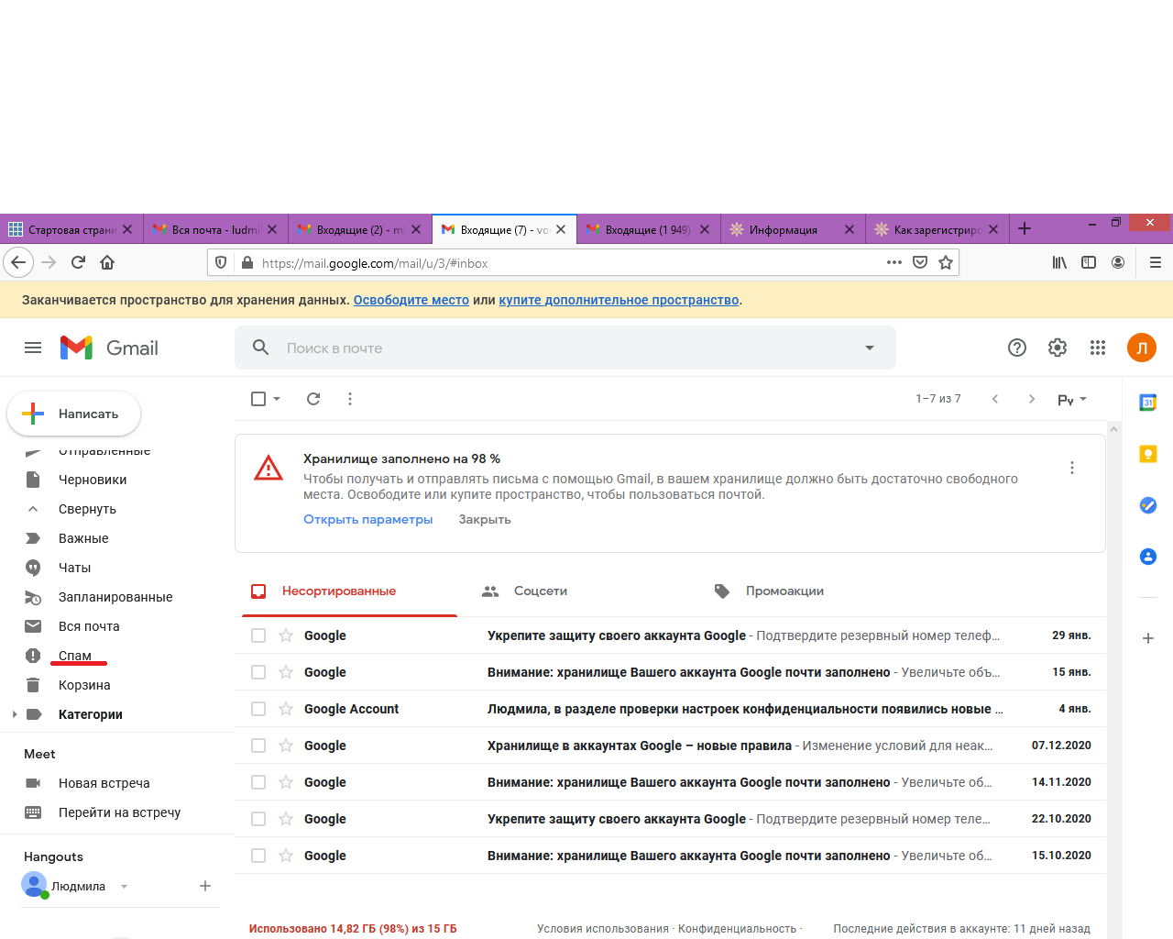Open the Корзина folder
The width and height of the screenshot is (1173, 939).
[84, 685]
